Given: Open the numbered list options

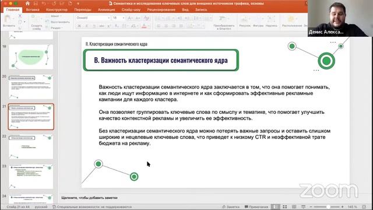Looking at the screenshot, I should point(170,18).
